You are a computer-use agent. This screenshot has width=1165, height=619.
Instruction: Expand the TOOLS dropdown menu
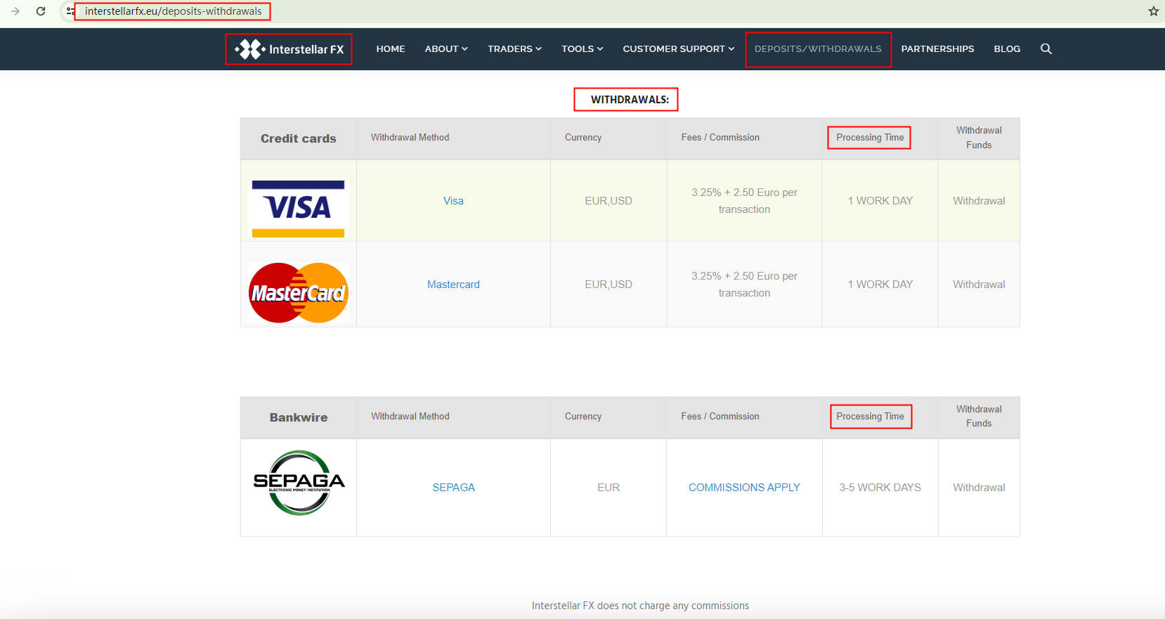click(x=582, y=48)
